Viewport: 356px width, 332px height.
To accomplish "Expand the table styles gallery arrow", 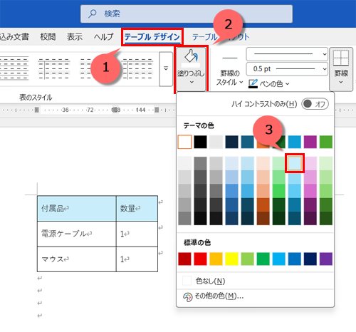I will [x=166, y=69].
